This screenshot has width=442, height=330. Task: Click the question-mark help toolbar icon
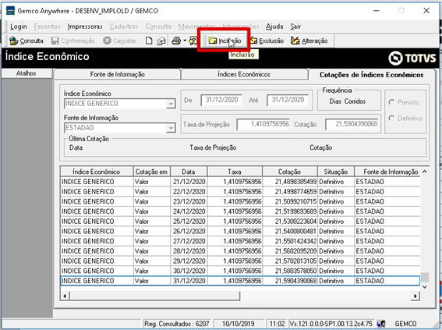pyautogui.click(x=193, y=41)
